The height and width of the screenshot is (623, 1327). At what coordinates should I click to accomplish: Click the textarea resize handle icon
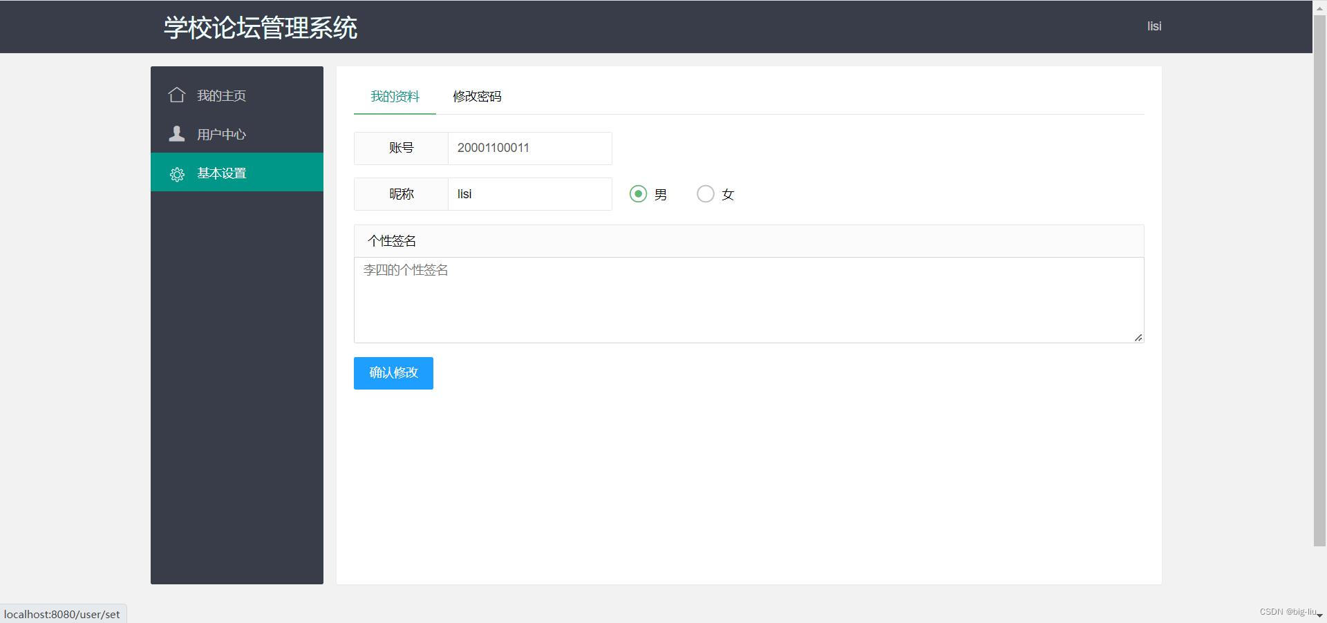click(1138, 337)
